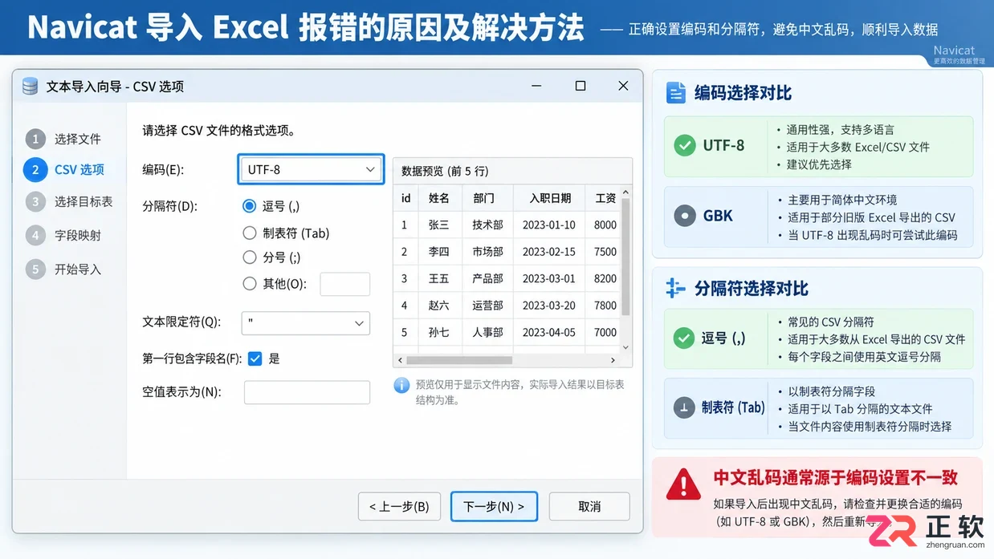
Task: Click the step 4 number circle
Action: coord(35,235)
